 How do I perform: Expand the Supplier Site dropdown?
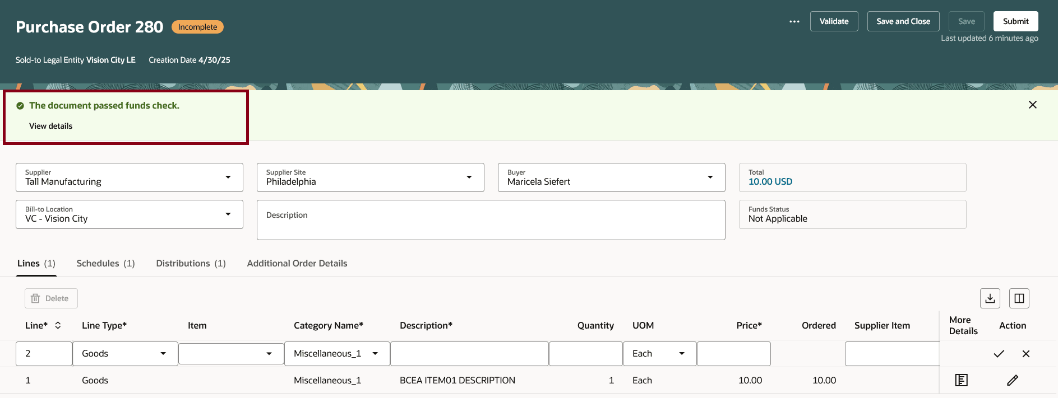pyautogui.click(x=469, y=177)
